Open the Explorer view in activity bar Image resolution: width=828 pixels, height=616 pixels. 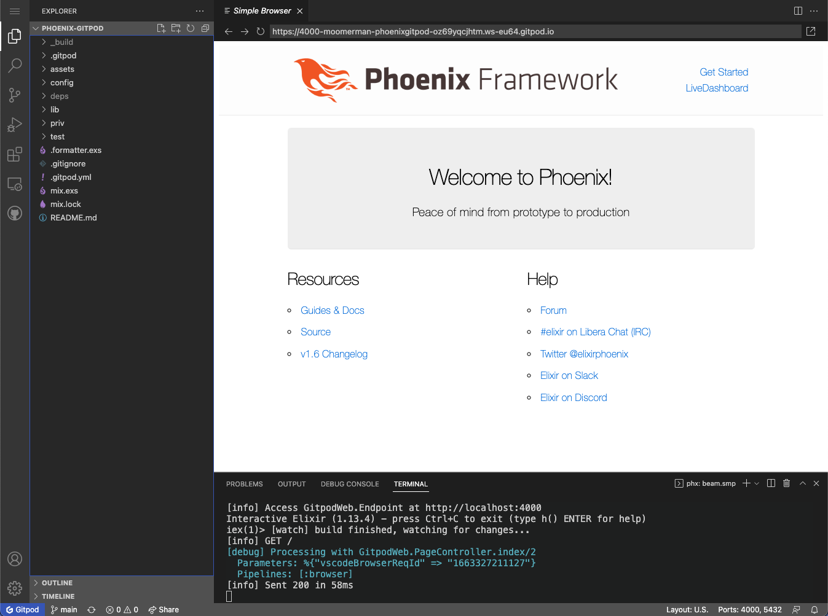click(x=15, y=37)
